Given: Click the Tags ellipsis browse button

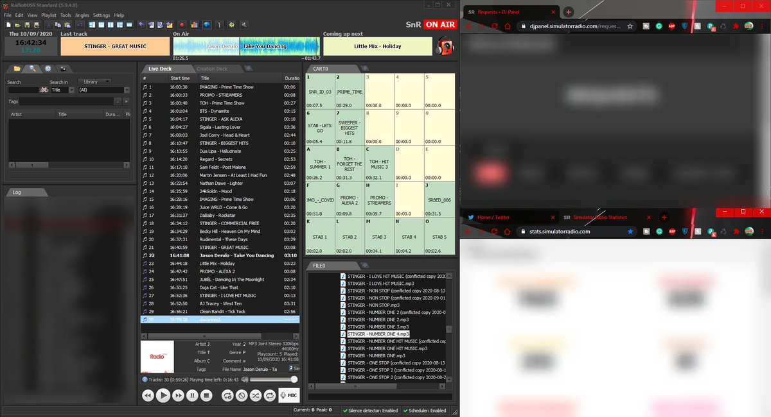Looking at the screenshot, I should click(118, 101).
